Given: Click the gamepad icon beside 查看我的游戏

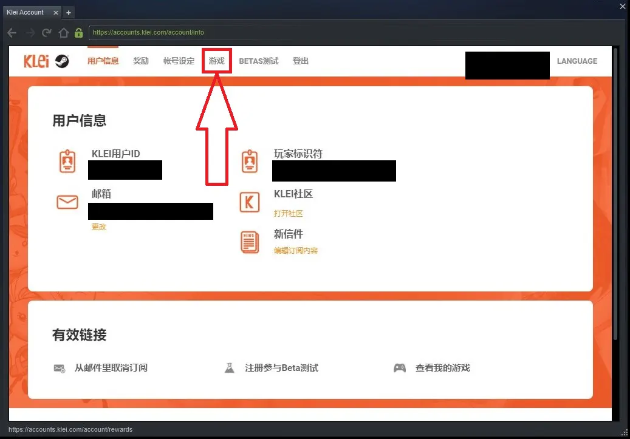Looking at the screenshot, I should 399,368.
